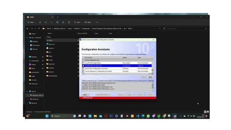Click the Cut scissors icon in Explorer toolbar
This screenshot has width=231, height=130.
pyautogui.click(x=40, y=22)
